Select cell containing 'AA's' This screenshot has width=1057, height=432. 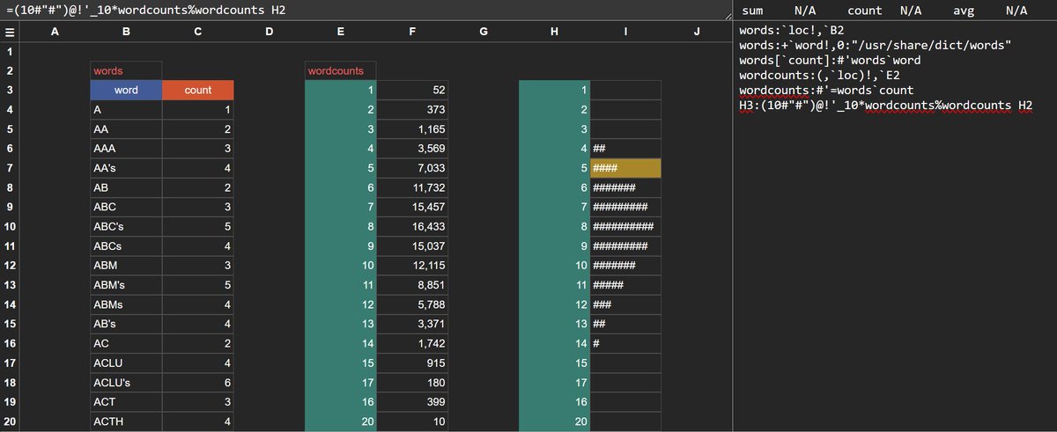126,167
